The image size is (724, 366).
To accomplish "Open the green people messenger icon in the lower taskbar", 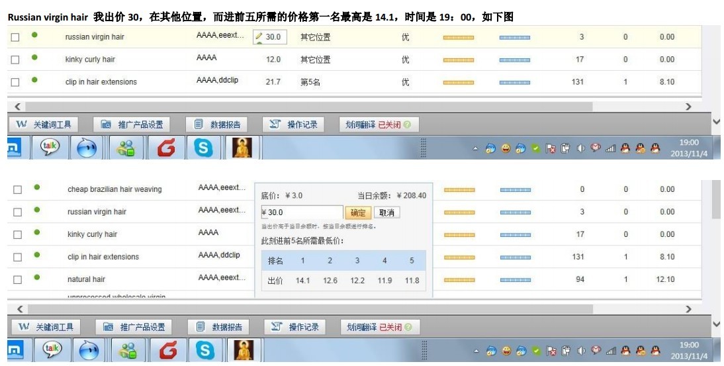I will [128, 351].
